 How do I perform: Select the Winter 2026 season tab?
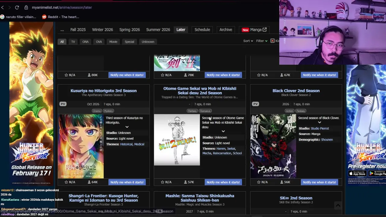click(x=103, y=30)
